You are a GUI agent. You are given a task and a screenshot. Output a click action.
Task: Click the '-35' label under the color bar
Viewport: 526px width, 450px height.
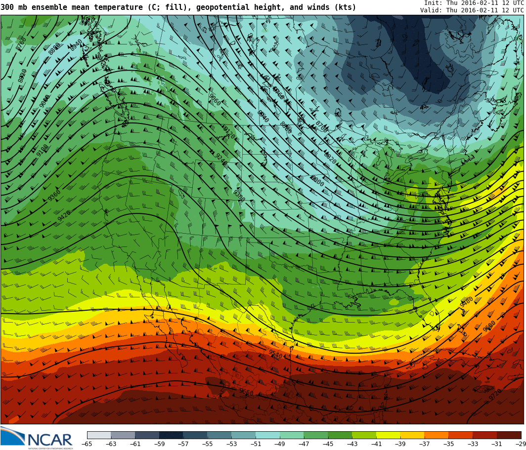pos(449,444)
